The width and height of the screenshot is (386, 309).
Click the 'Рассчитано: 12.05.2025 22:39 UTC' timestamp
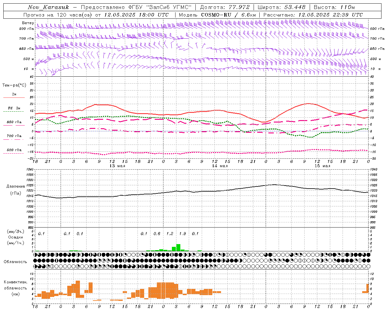tap(313, 15)
